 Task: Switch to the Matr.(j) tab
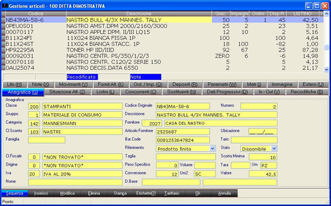[x=254, y=84]
